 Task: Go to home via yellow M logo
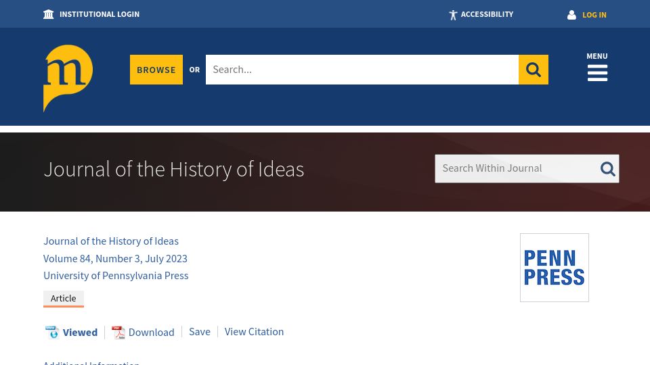(x=68, y=78)
